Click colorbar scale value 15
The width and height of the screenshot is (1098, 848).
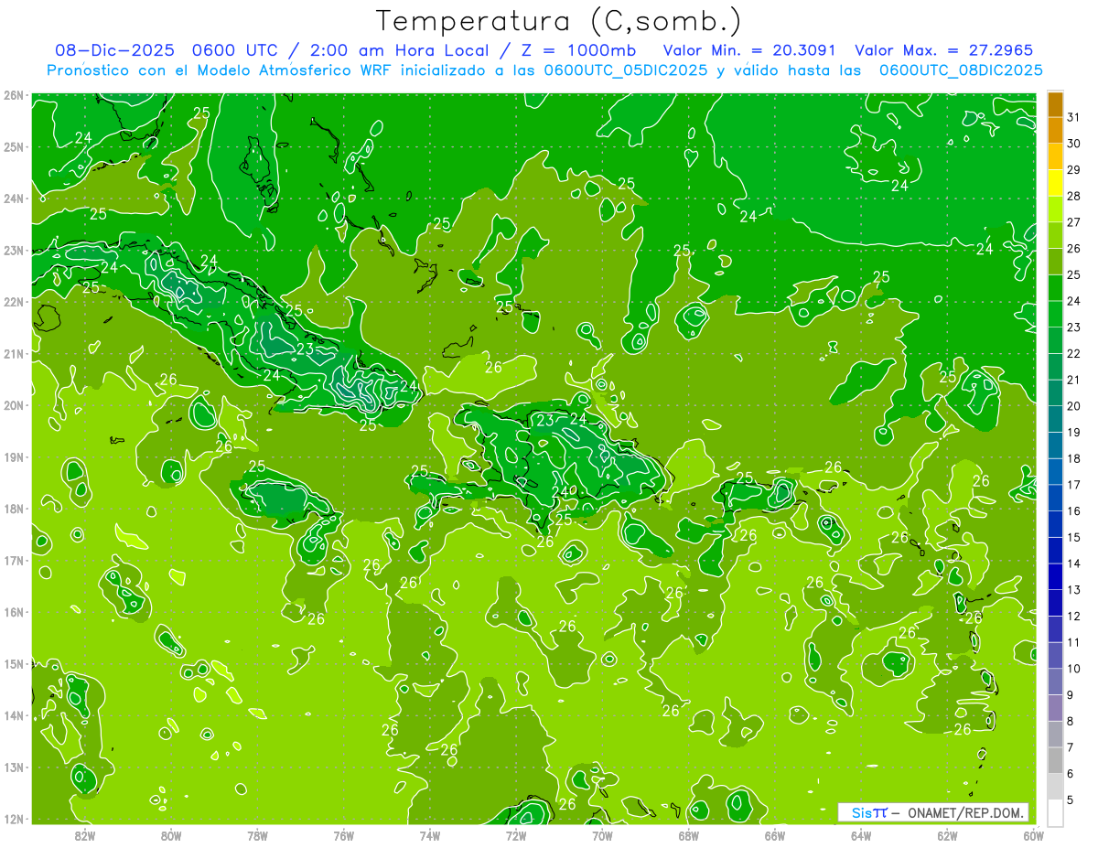(x=1074, y=537)
